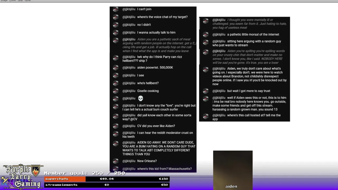The image size is (338, 190).
Task: Click avatar beside "but wait I got more to say"
Action: click(206, 91)
